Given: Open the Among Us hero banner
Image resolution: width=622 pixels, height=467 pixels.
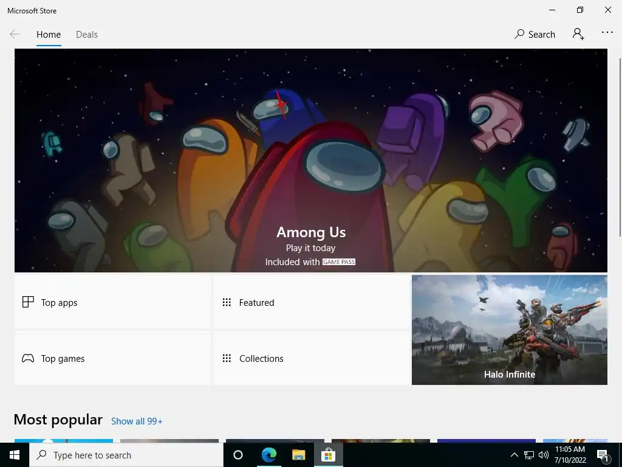Looking at the screenshot, I should point(310,161).
